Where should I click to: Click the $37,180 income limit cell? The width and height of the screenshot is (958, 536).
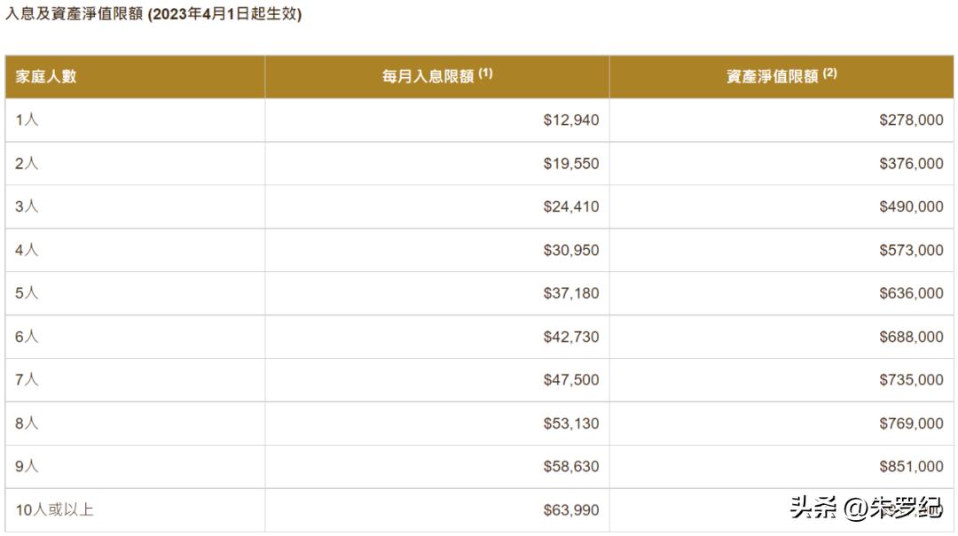click(x=570, y=293)
